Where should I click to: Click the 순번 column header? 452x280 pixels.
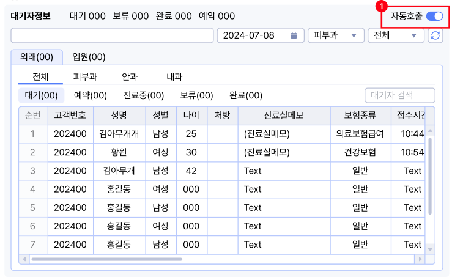tap(33, 116)
